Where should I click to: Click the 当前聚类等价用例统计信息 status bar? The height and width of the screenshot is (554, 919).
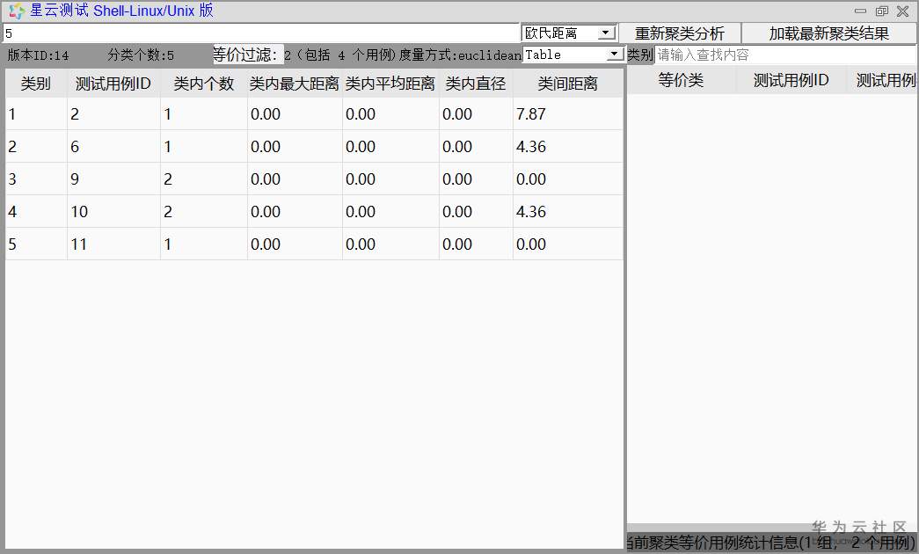tap(771, 543)
